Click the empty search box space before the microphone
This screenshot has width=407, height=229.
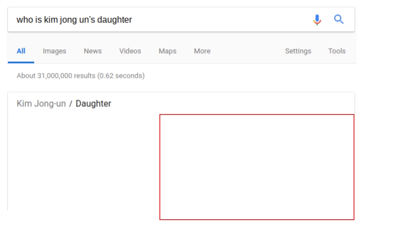[220, 20]
